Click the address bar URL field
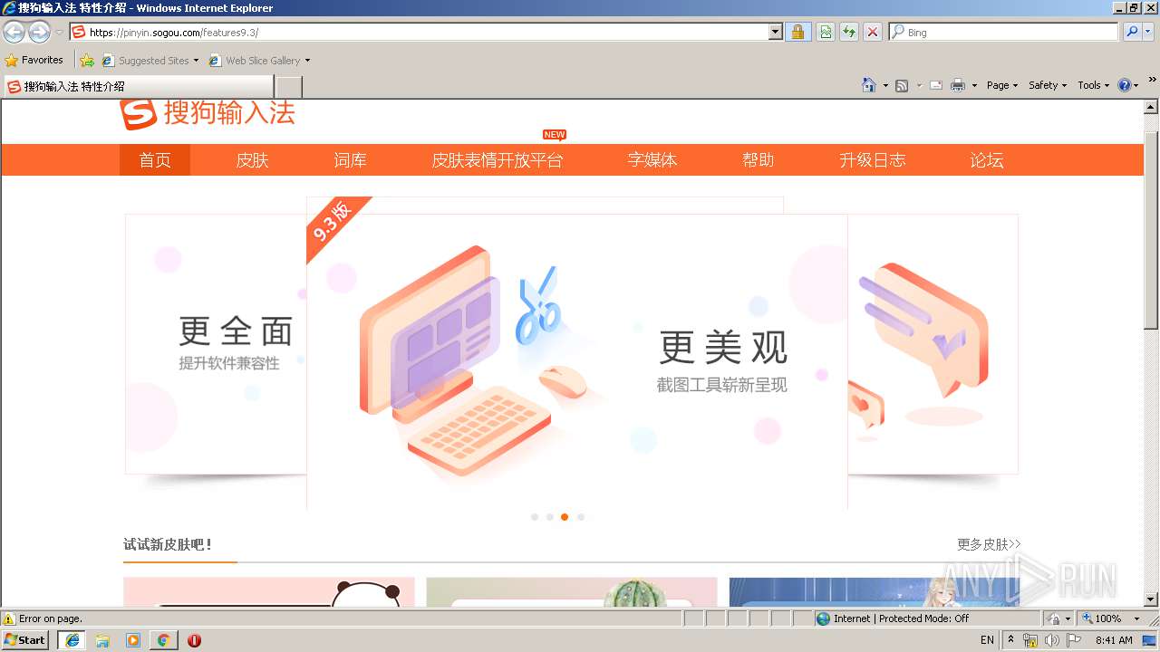 click(x=419, y=33)
